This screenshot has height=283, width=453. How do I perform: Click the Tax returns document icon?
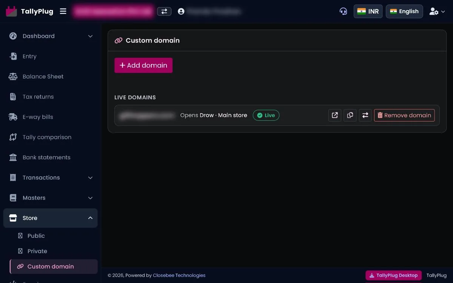coord(13,97)
